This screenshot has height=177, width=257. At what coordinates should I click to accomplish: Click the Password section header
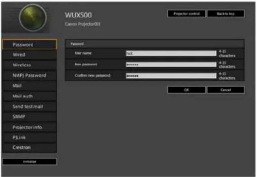(x=155, y=44)
